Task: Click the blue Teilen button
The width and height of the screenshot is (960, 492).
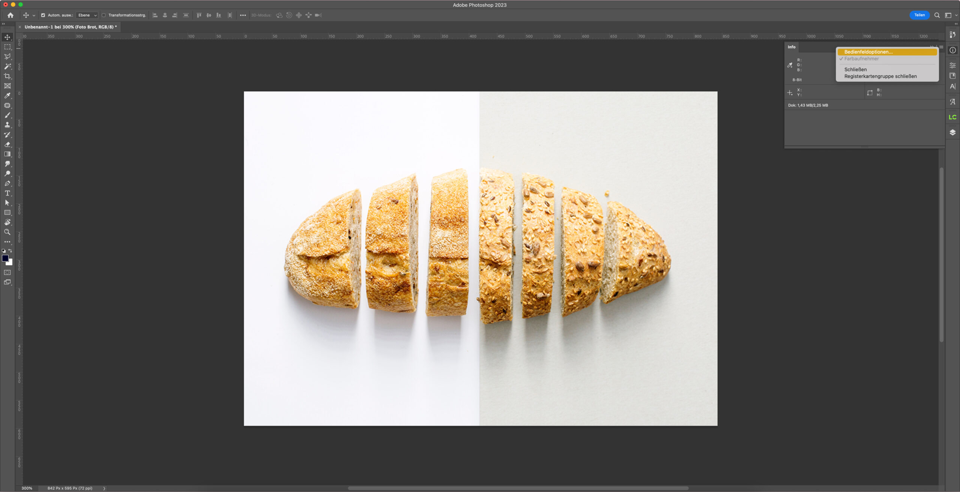Action: click(919, 15)
